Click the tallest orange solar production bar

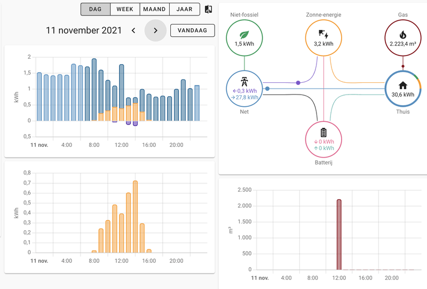coord(135,217)
